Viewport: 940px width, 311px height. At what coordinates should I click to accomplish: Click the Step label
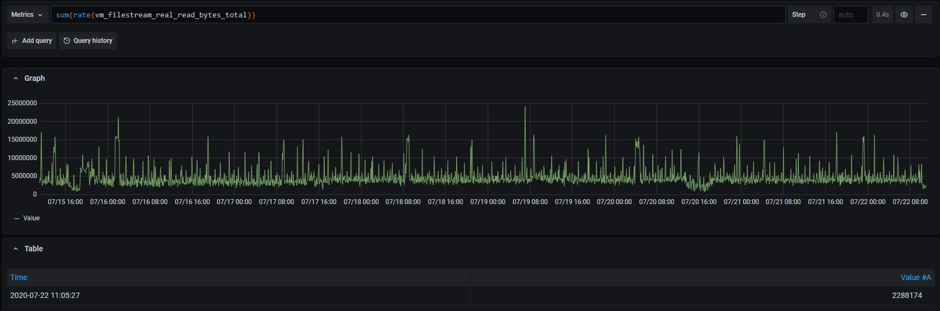click(799, 15)
